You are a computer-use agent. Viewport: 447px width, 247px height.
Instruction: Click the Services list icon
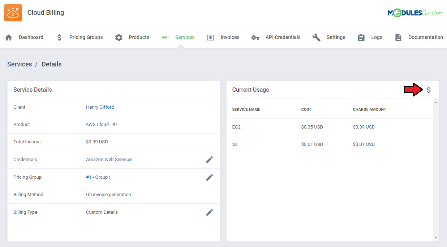point(165,38)
